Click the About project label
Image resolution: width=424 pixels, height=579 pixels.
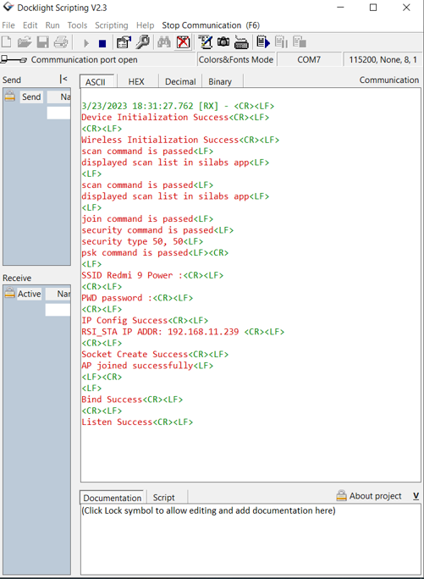375,496
